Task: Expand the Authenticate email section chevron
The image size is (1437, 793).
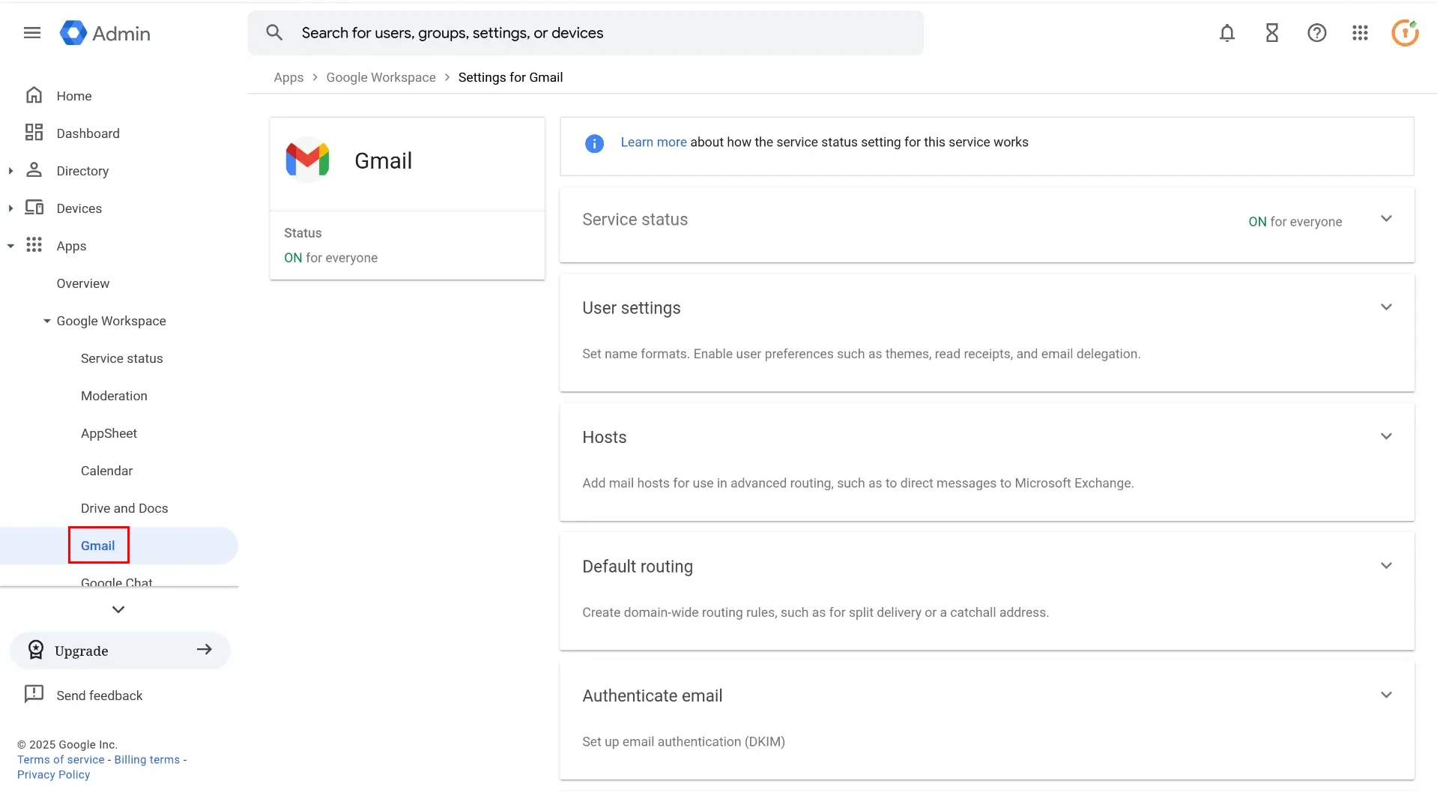Action: 1386,695
